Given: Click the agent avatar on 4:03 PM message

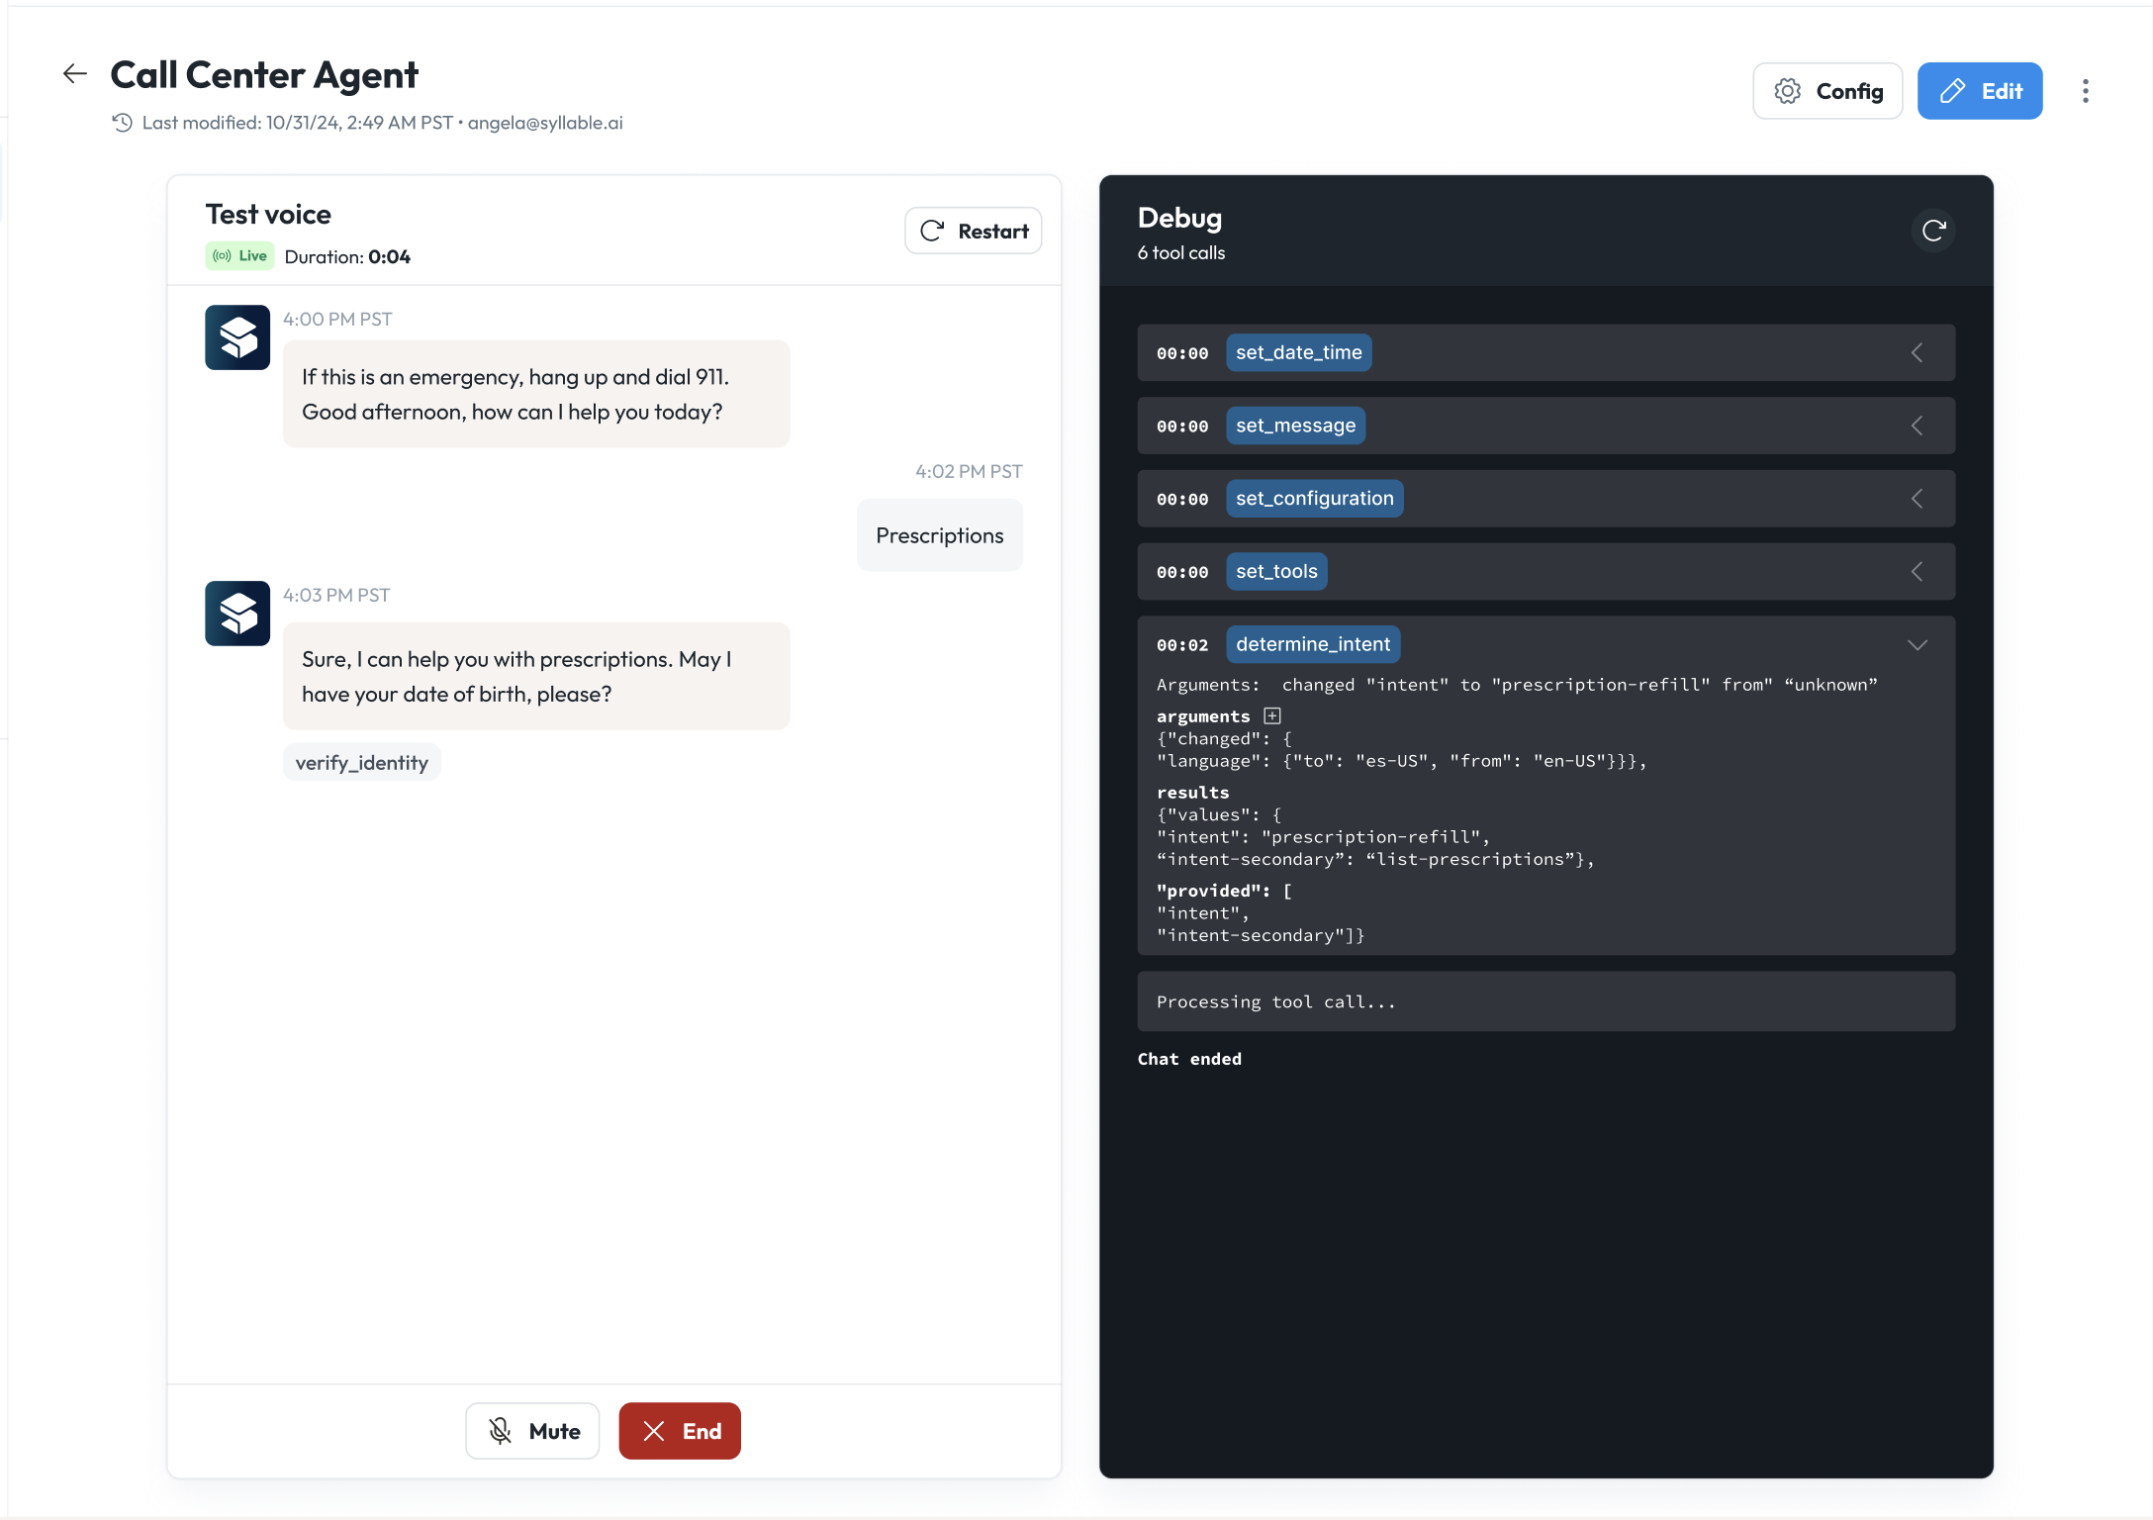Looking at the screenshot, I should (x=237, y=614).
